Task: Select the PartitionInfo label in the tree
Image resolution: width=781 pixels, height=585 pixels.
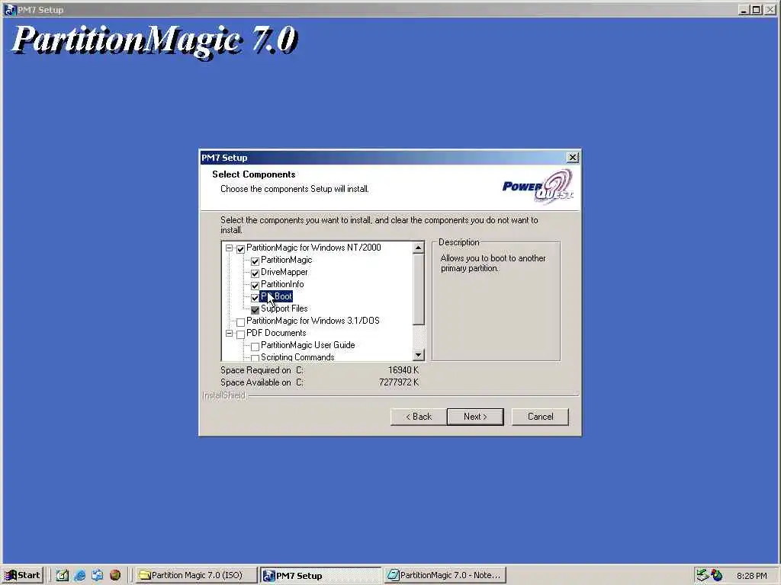Action: [282, 284]
